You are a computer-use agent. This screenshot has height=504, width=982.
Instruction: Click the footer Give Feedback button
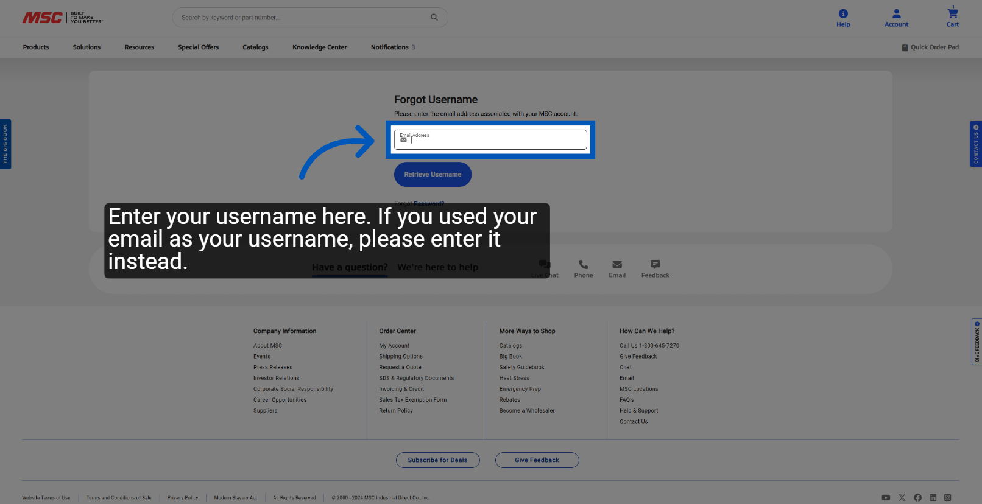(x=537, y=460)
